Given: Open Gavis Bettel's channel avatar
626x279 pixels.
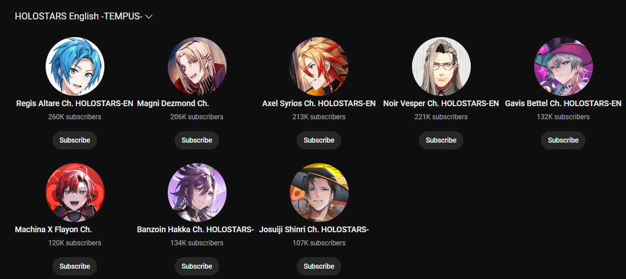Looking at the screenshot, I should 563,67.
